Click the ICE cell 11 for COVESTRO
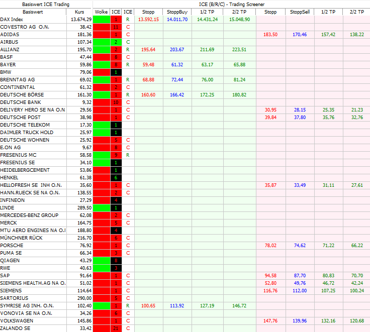The height and width of the screenshot is (332, 370). coord(116,27)
